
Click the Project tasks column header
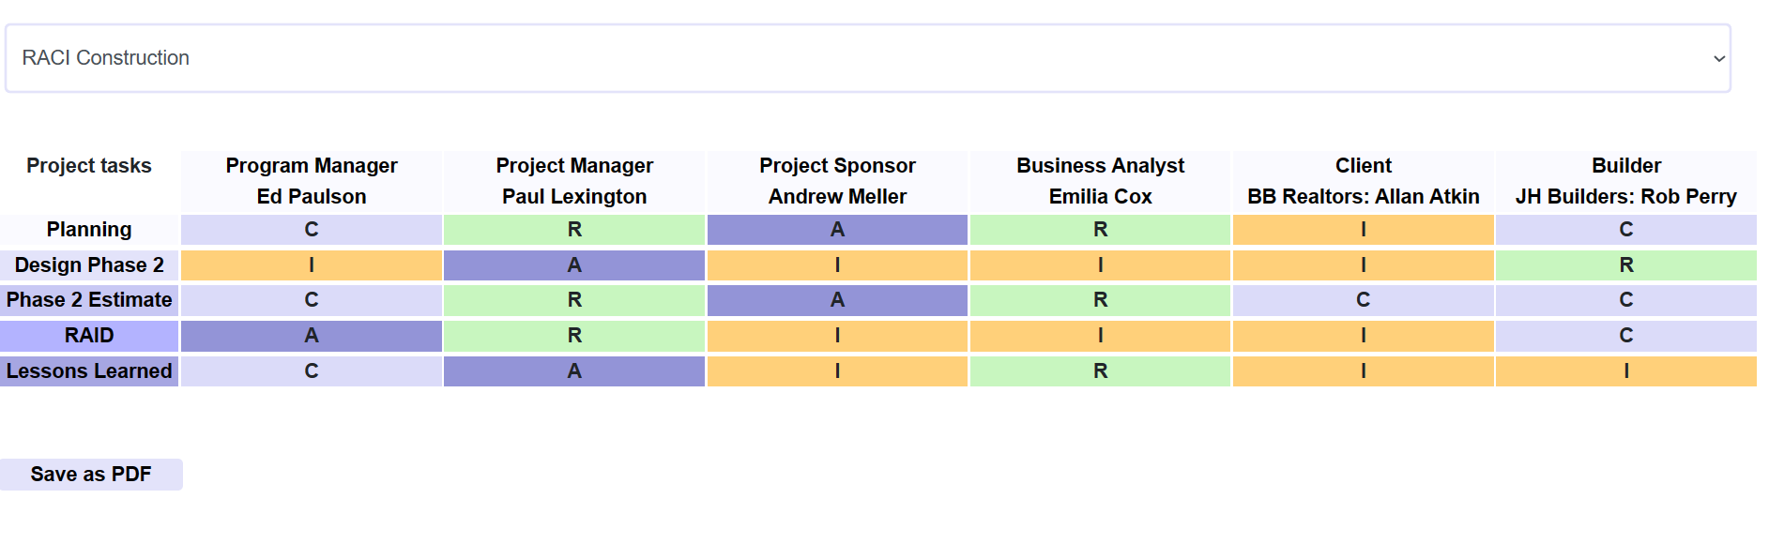click(89, 166)
